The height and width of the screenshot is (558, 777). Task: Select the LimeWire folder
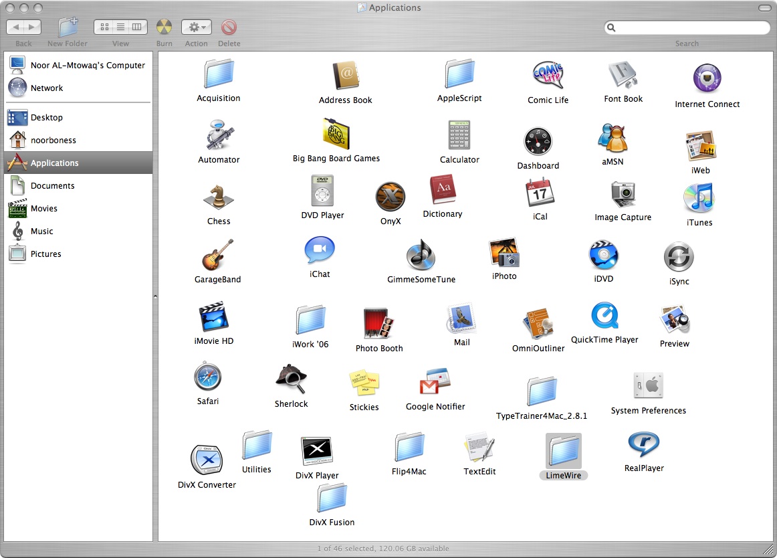click(x=564, y=452)
